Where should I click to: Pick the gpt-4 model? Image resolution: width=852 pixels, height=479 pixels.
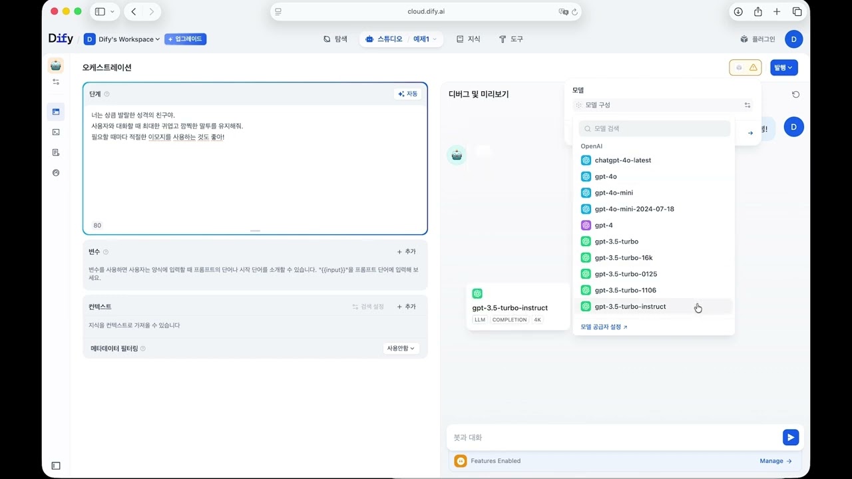pyautogui.click(x=654, y=226)
